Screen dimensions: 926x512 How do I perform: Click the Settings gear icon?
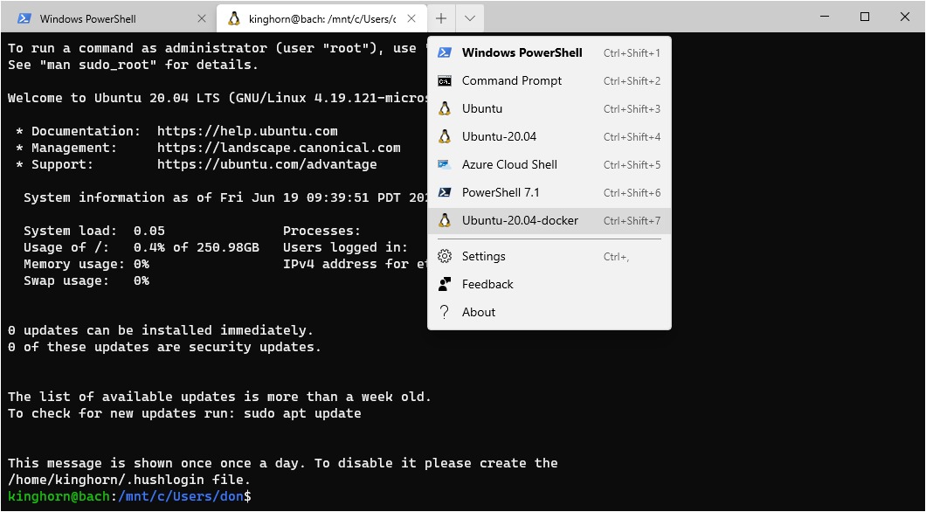tap(445, 256)
